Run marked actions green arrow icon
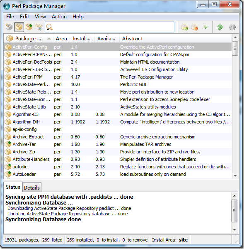The height and width of the screenshot is (249, 244). tap(205, 27)
